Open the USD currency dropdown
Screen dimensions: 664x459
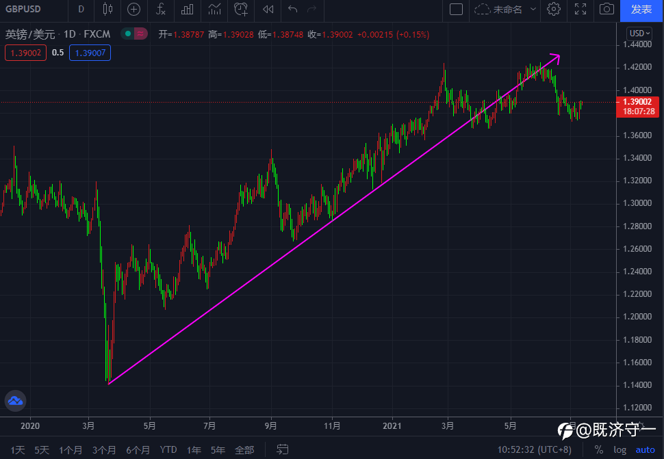pos(639,34)
